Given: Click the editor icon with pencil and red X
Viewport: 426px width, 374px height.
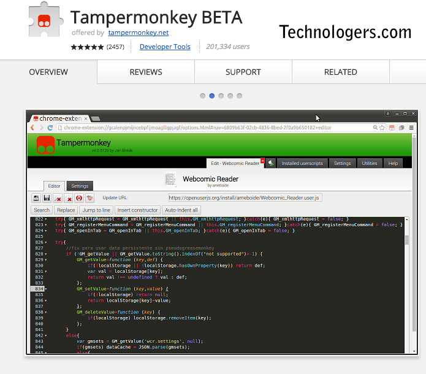Looking at the screenshot, I should pos(58,198).
